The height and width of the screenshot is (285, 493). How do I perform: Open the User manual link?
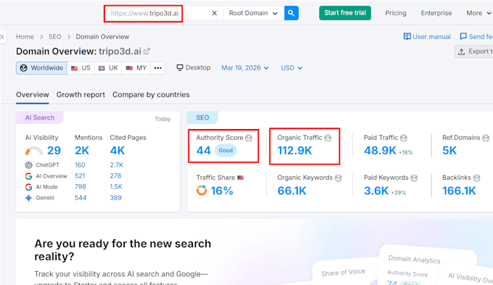[x=427, y=36]
